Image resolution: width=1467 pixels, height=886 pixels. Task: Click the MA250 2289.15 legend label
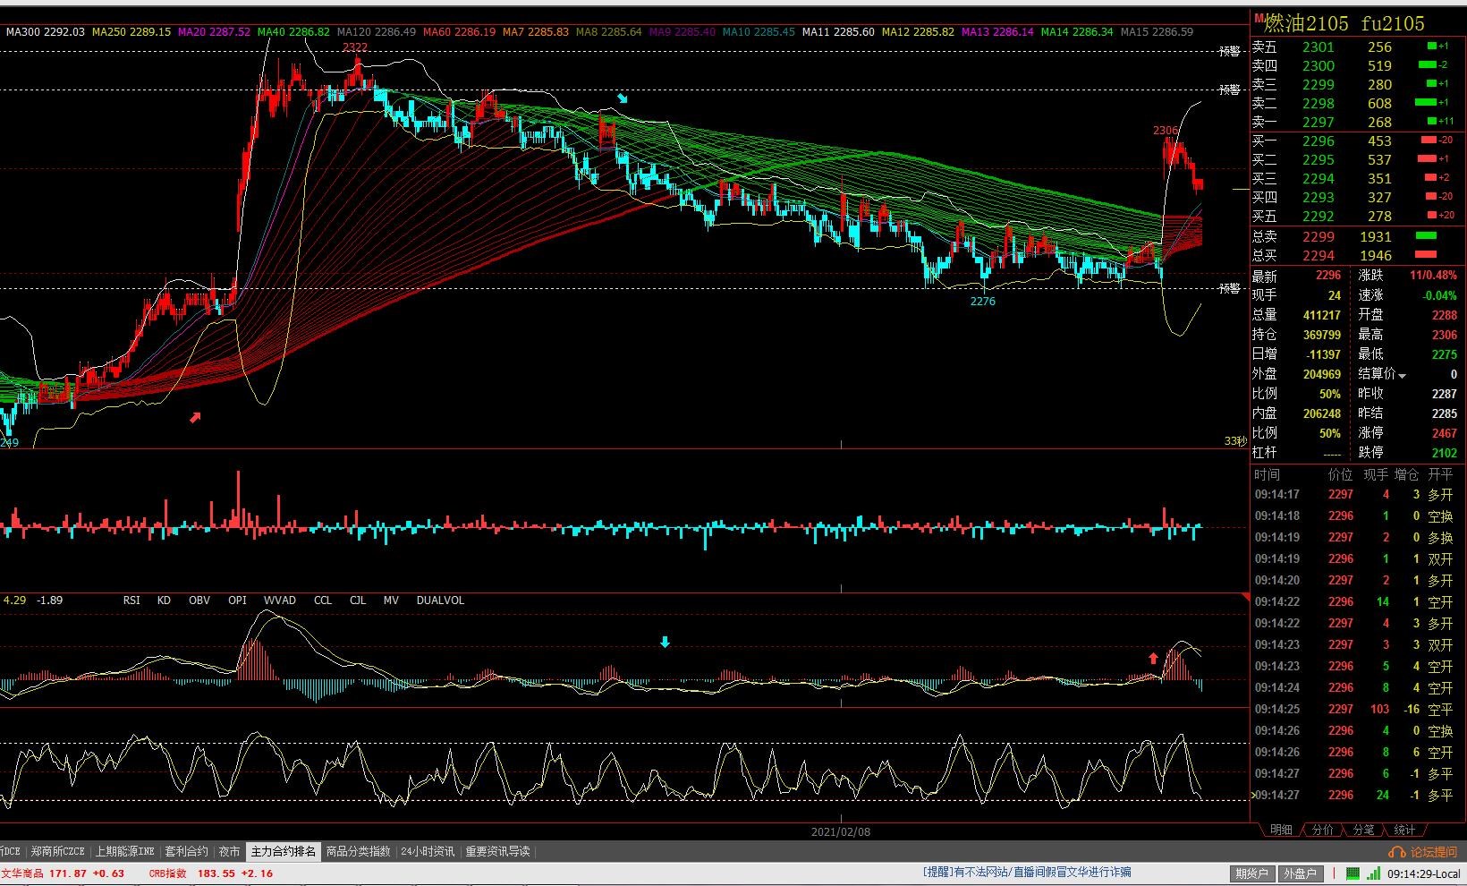131,31
